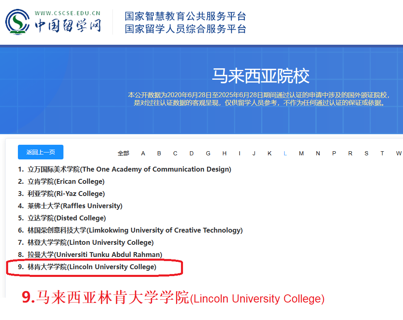
Task: Click the Raffles University link
Action: (75, 206)
